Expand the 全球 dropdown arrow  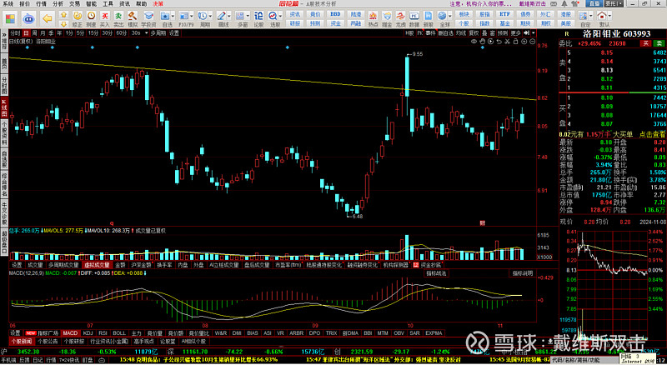[x=450, y=16]
